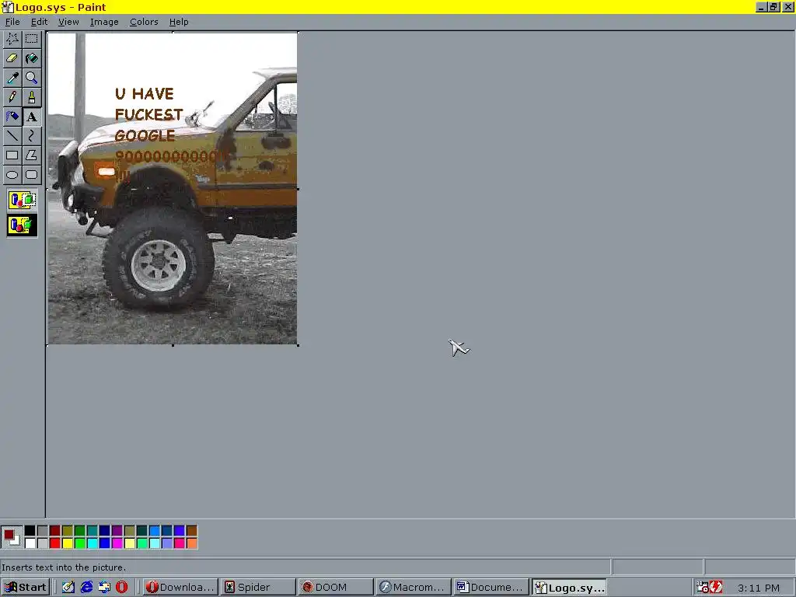Click the 3:11 PM clock
Image resolution: width=796 pixels, height=597 pixels.
click(x=759, y=588)
